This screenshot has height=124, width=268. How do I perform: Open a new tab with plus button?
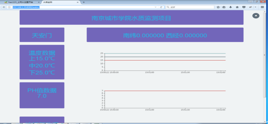pyautogui.click(x=84, y=2)
